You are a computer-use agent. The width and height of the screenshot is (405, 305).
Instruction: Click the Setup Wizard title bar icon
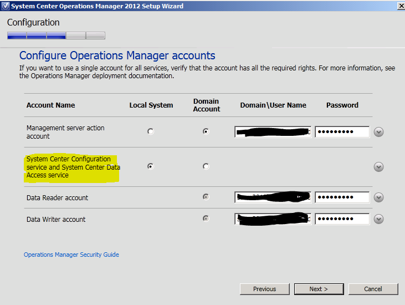[6, 6]
